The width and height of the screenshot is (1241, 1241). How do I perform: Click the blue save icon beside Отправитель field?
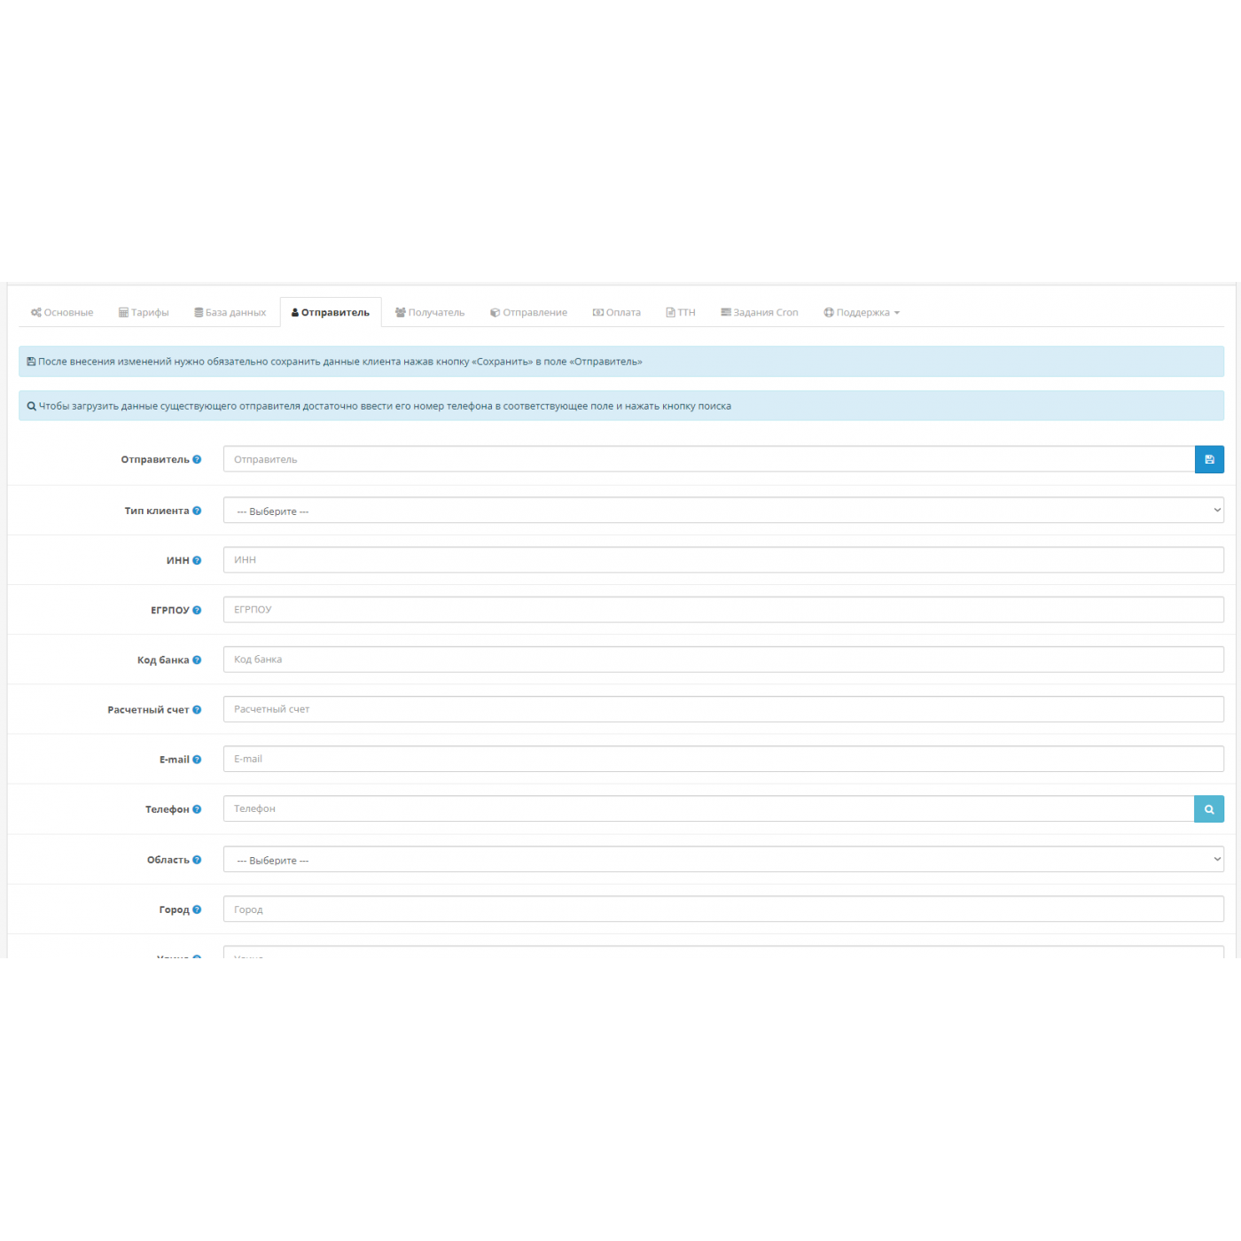tap(1209, 459)
